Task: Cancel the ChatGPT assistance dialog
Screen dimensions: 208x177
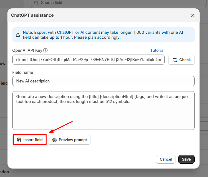Action: pos(166,159)
